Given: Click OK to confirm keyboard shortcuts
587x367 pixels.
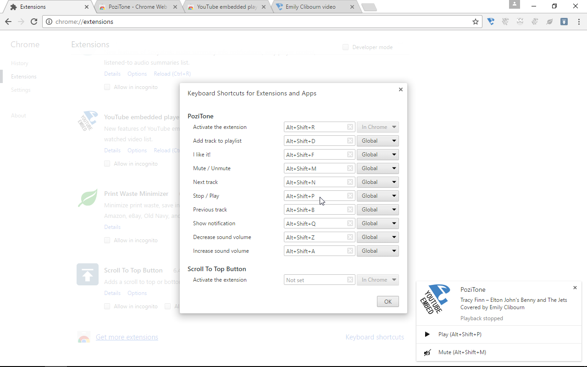Looking at the screenshot, I should point(388,301).
